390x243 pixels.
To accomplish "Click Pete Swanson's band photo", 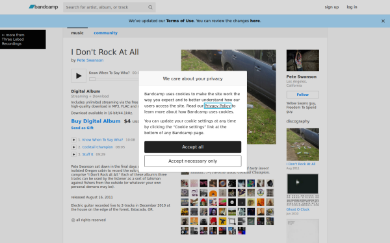I will tap(303, 60).
